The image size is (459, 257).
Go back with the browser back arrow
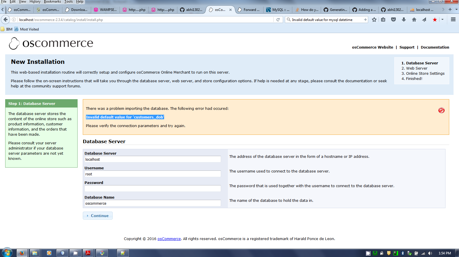point(5,20)
